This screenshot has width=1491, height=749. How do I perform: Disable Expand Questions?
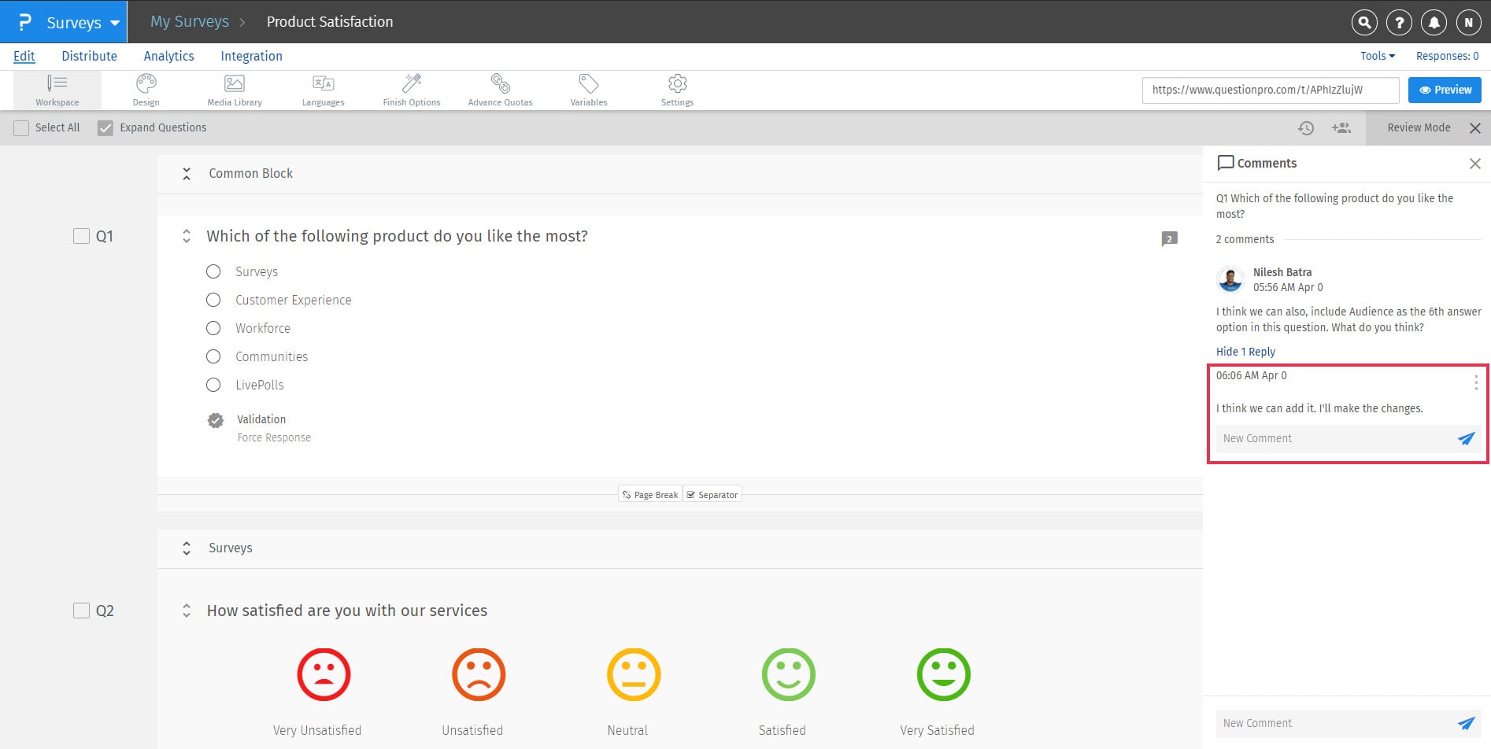[x=105, y=127]
